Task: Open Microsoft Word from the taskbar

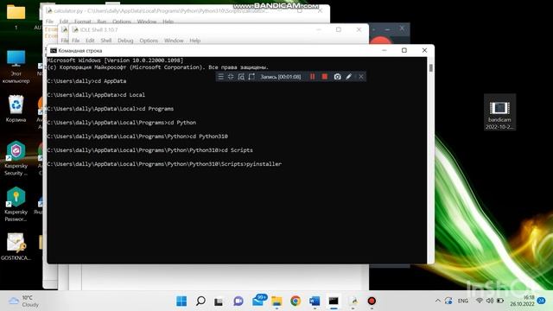Action: point(315,301)
